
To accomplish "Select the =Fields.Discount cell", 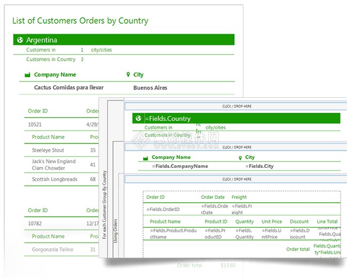I will tap(299, 234).
